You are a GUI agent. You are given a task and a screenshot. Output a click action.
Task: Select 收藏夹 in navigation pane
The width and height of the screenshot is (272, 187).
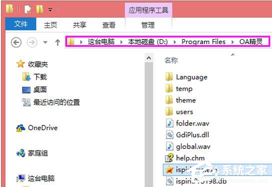click(38, 64)
